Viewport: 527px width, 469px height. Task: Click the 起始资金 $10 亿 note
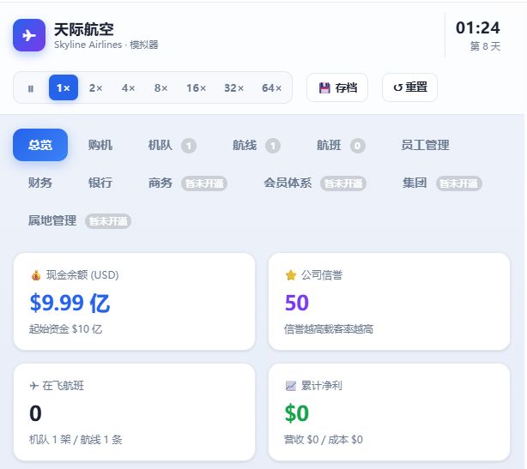[65, 328]
